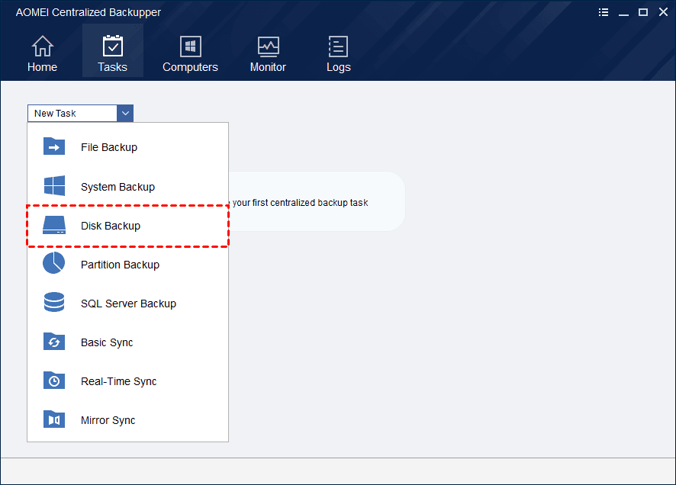Click the Disk Backup drive icon

[54, 225]
